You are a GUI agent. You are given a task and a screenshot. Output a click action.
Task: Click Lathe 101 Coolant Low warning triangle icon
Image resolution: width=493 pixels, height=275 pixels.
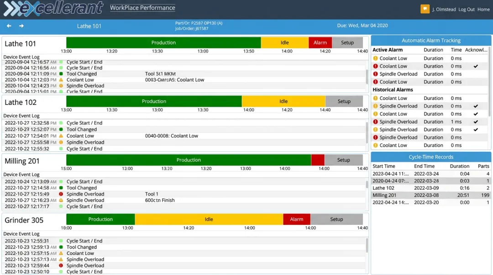(x=61, y=80)
